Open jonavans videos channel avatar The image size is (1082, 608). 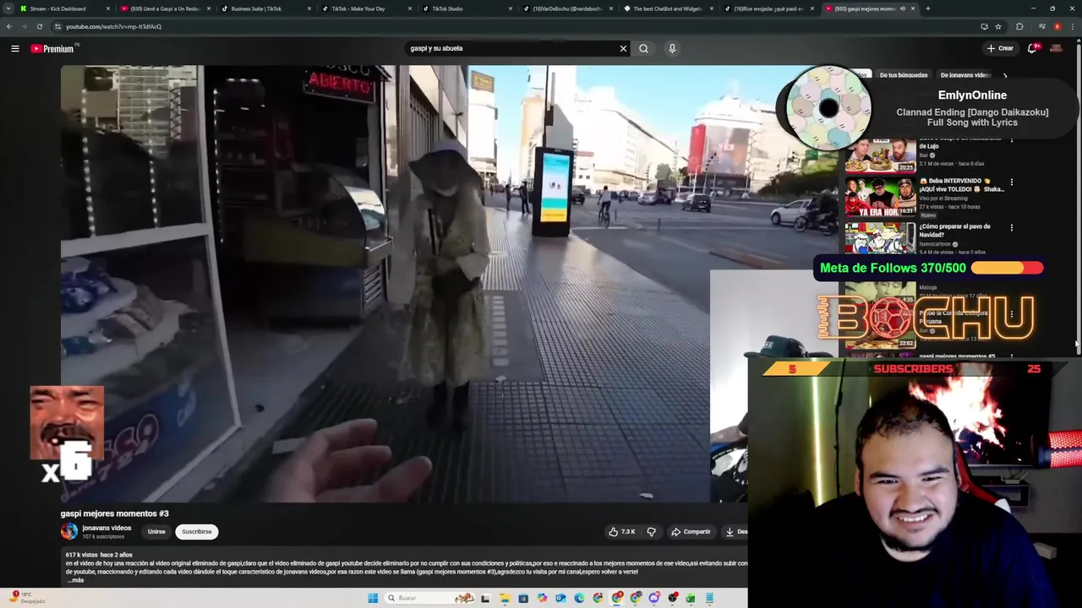point(69,531)
